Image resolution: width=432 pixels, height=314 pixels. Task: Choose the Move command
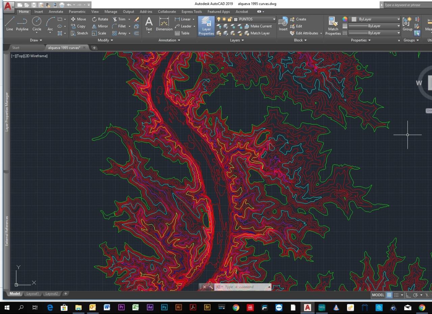point(78,19)
